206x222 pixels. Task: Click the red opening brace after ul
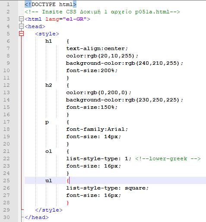(68, 181)
